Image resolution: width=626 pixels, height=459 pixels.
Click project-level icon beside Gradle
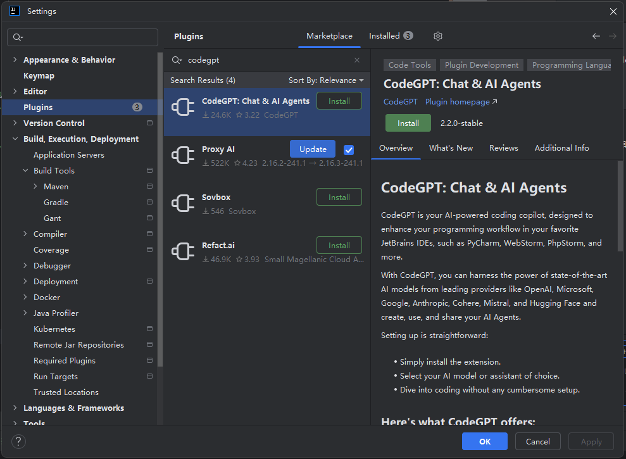150,202
